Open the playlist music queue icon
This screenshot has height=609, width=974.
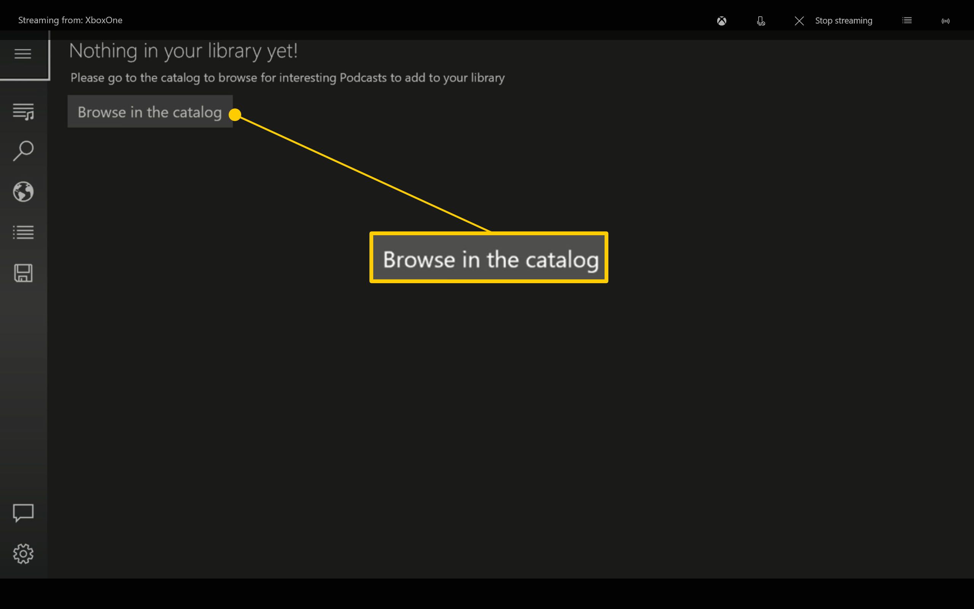tap(23, 112)
